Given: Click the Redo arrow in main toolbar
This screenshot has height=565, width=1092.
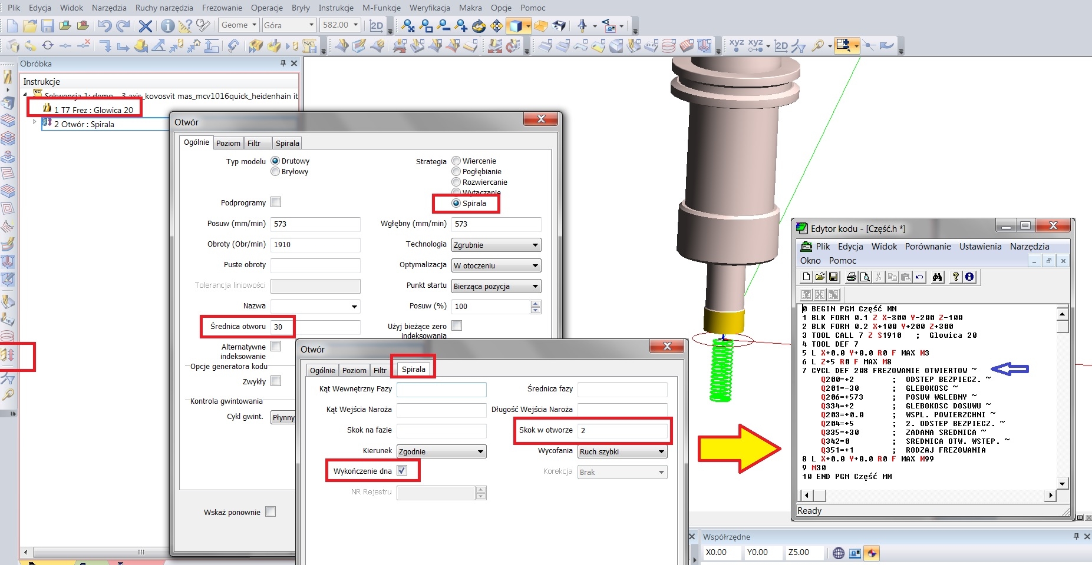Looking at the screenshot, I should point(123,25).
